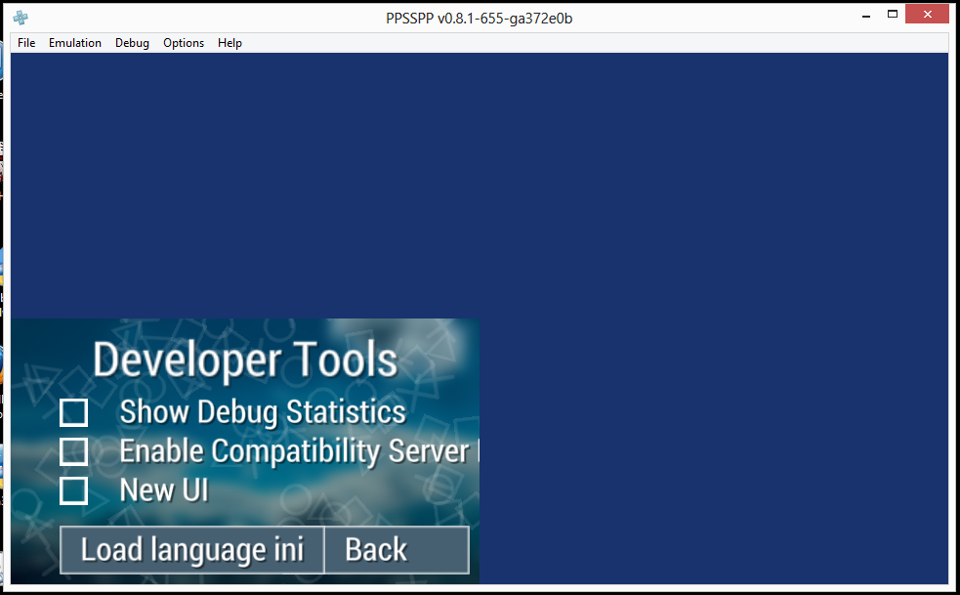The image size is (960, 595).
Task: Tick the Show Debug Statistics checkbox
Action: click(x=74, y=413)
